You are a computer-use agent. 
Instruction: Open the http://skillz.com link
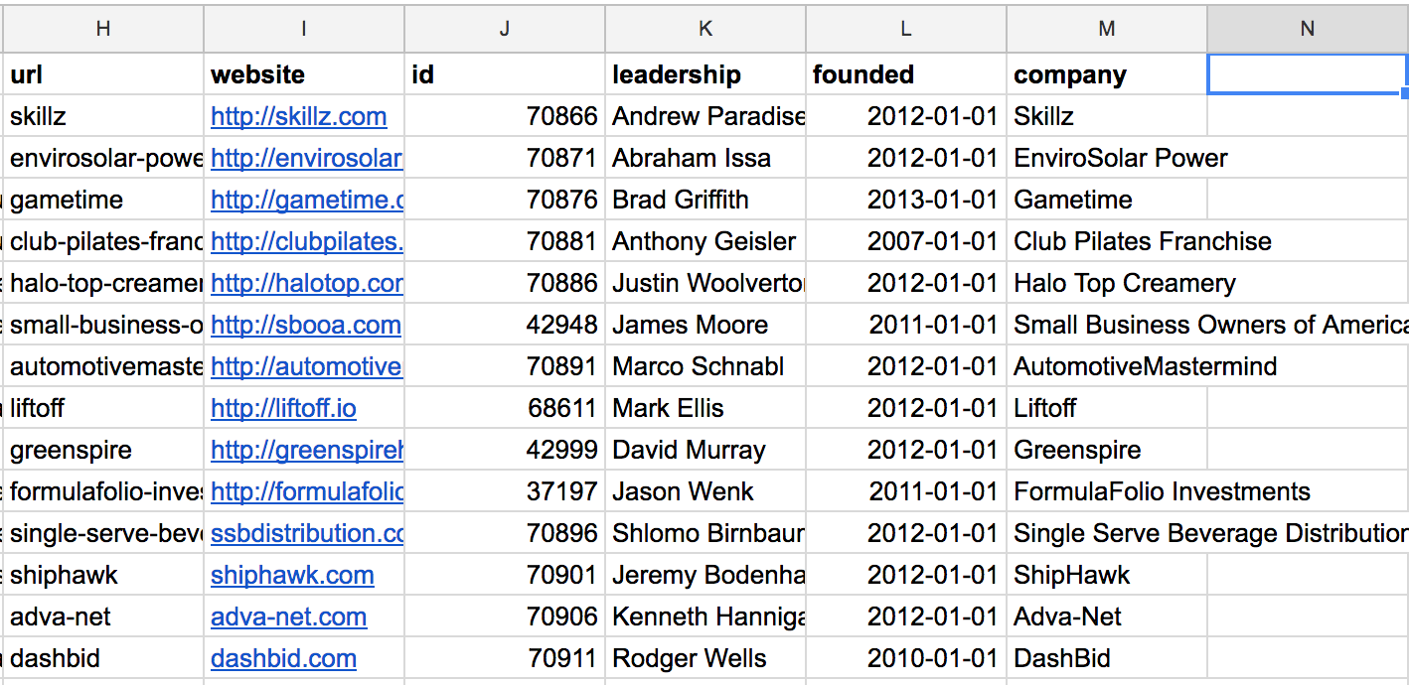point(298,116)
